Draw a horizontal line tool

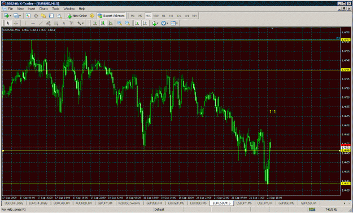[33, 23]
